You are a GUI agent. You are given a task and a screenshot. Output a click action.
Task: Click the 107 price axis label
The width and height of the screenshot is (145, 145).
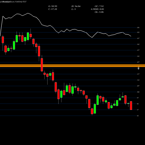pyautogui.click(x=138, y=86)
